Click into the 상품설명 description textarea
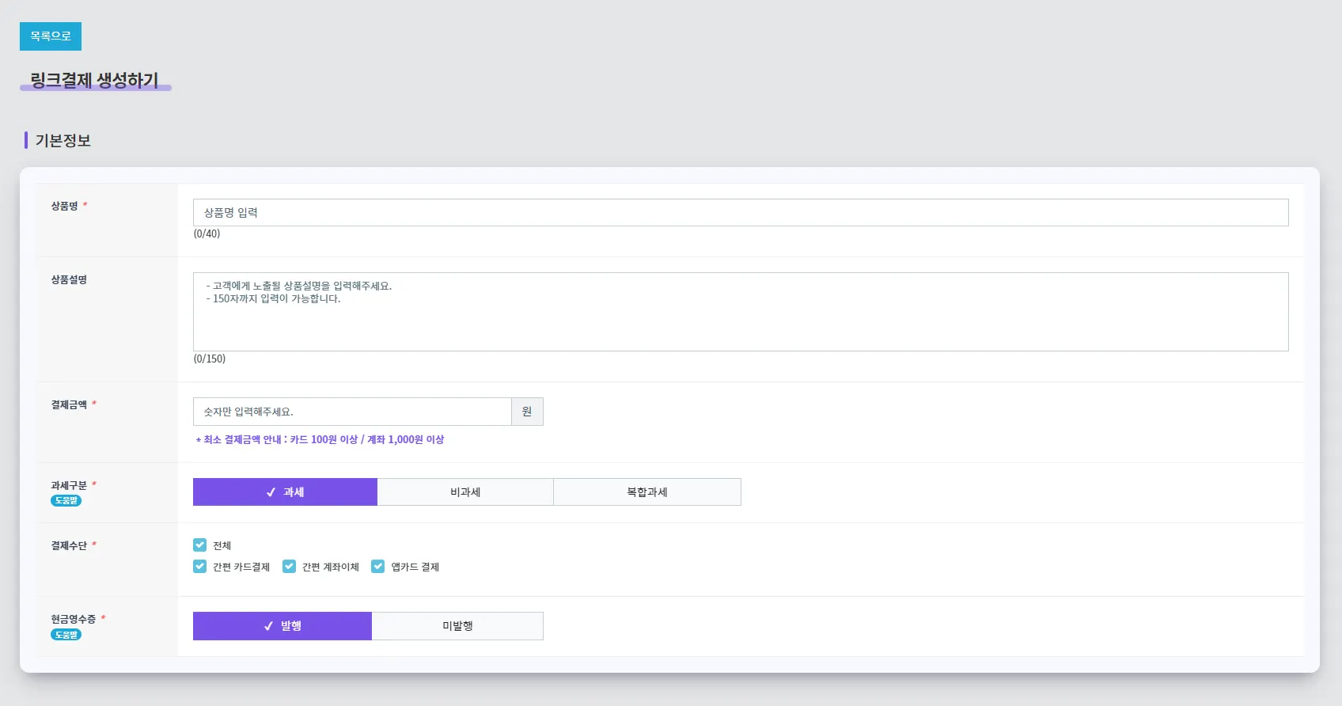1342x706 pixels. click(x=740, y=312)
